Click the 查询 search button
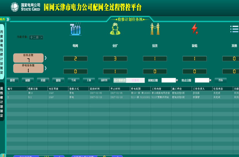Image resolution: width=239 pixels, height=157 pixels. tap(220, 80)
